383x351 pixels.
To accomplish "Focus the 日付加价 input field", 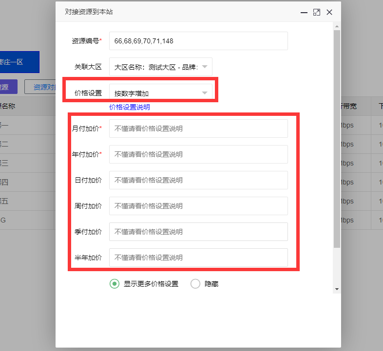I will tap(198, 180).
